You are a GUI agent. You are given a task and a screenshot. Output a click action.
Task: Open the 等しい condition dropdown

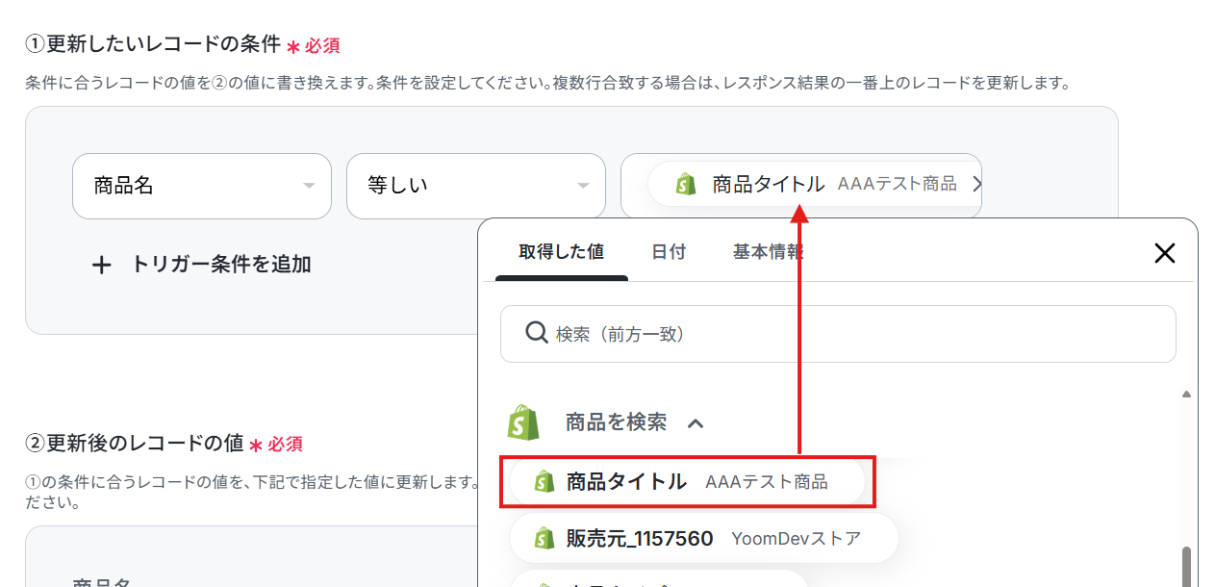pyautogui.click(x=476, y=186)
